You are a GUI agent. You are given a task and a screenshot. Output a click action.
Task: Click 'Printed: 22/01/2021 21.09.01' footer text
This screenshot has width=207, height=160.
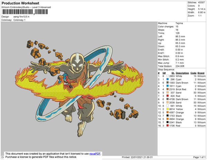[137, 157]
